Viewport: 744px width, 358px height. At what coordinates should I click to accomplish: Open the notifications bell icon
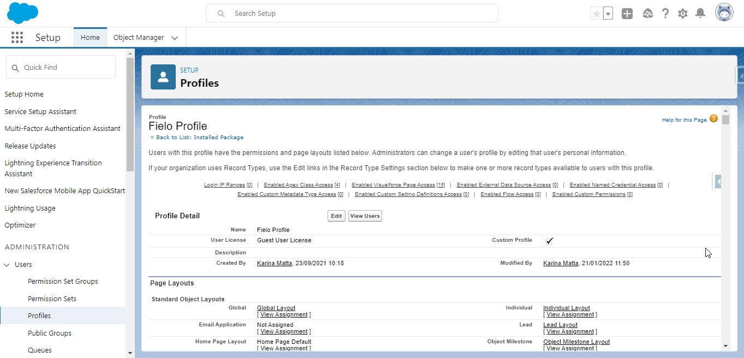(x=700, y=14)
